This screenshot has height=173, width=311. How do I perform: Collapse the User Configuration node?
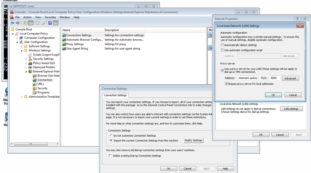(x=17, y=42)
